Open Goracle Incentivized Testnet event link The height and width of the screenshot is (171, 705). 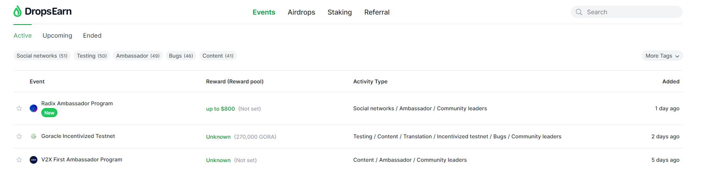coord(78,136)
